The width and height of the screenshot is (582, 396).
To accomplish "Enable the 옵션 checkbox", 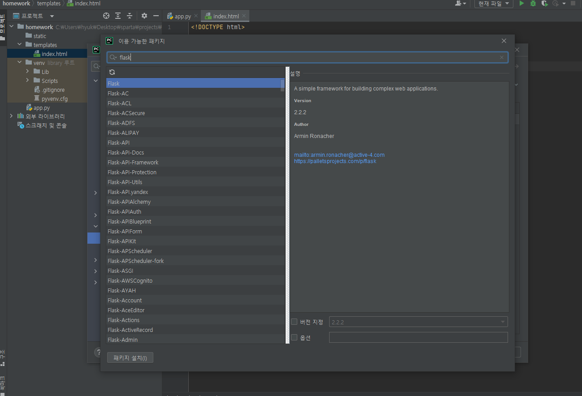I will tap(294, 337).
